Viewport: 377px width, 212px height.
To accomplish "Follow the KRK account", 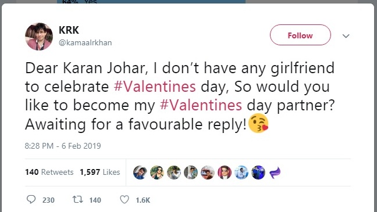I will pos(300,35).
